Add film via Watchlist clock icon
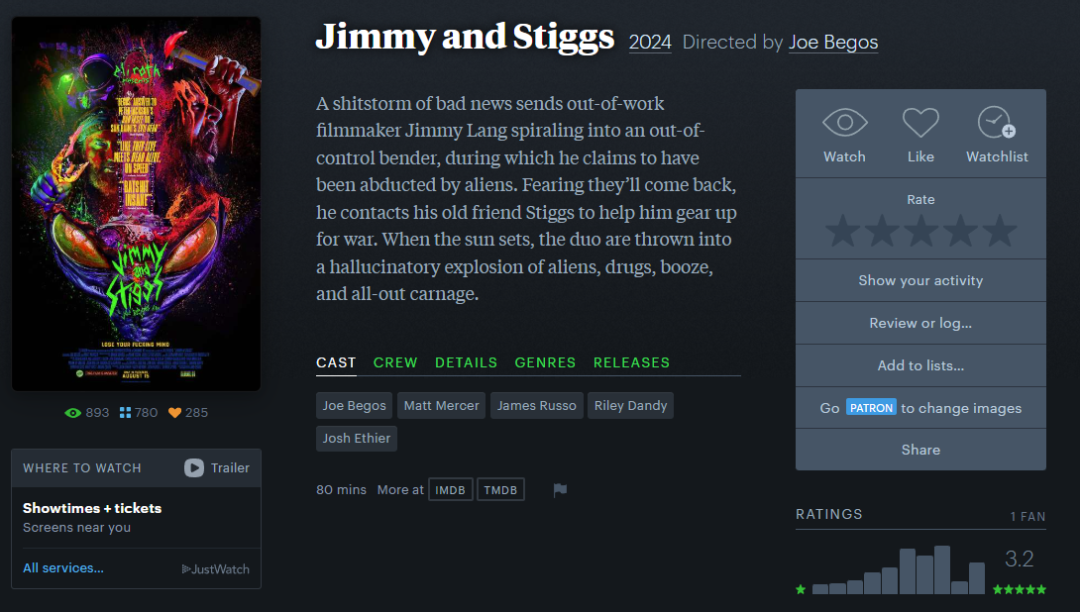This screenshot has width=1080, height=612. click(x=996, y=123)
